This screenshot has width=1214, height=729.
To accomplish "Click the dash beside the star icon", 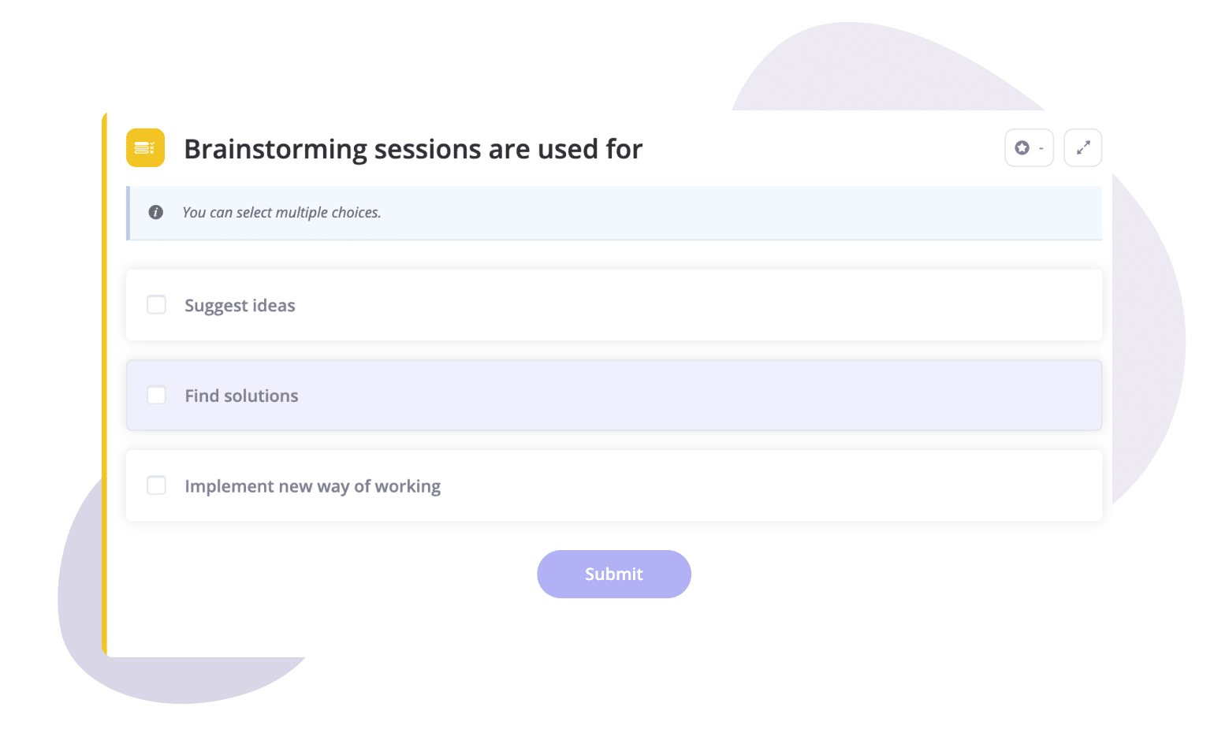I will 1041,148.
